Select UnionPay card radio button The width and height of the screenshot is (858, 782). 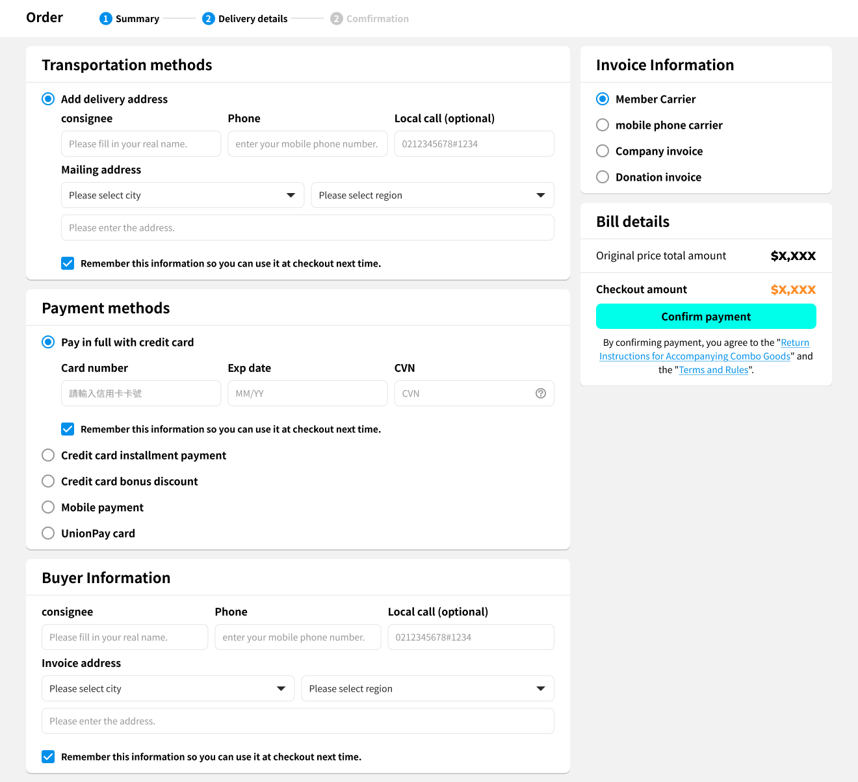pos(48,533)
